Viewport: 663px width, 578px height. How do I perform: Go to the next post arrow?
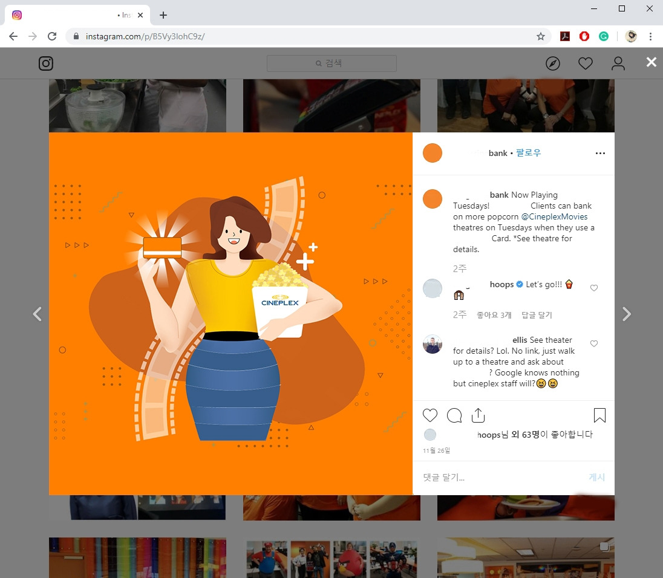627,314
